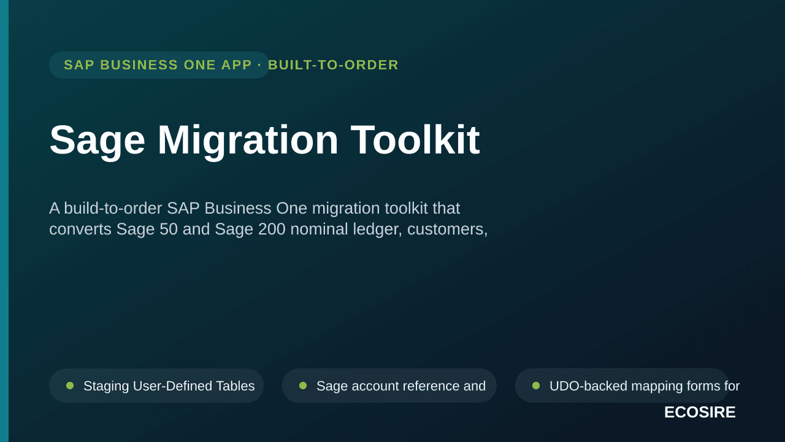Click the ECOSIRE brand logo text
Image resolution: width=785 pixels, height=442 pixels.
pos(700,412)
